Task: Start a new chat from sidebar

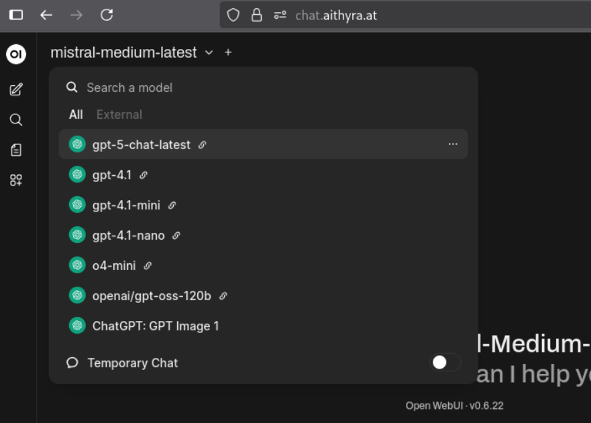Action: point(16,90)
